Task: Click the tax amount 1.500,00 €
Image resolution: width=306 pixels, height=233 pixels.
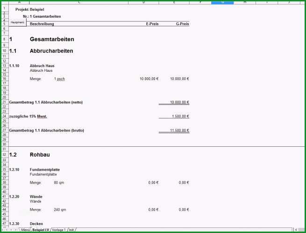Action: pyautogui.click(x=180, y=116)
